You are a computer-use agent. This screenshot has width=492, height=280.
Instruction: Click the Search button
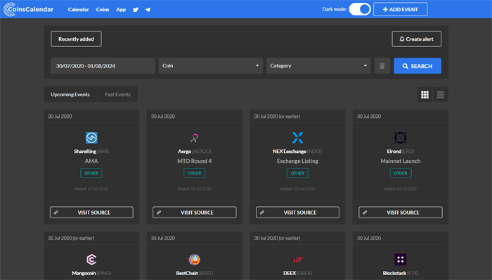(417, 66)
